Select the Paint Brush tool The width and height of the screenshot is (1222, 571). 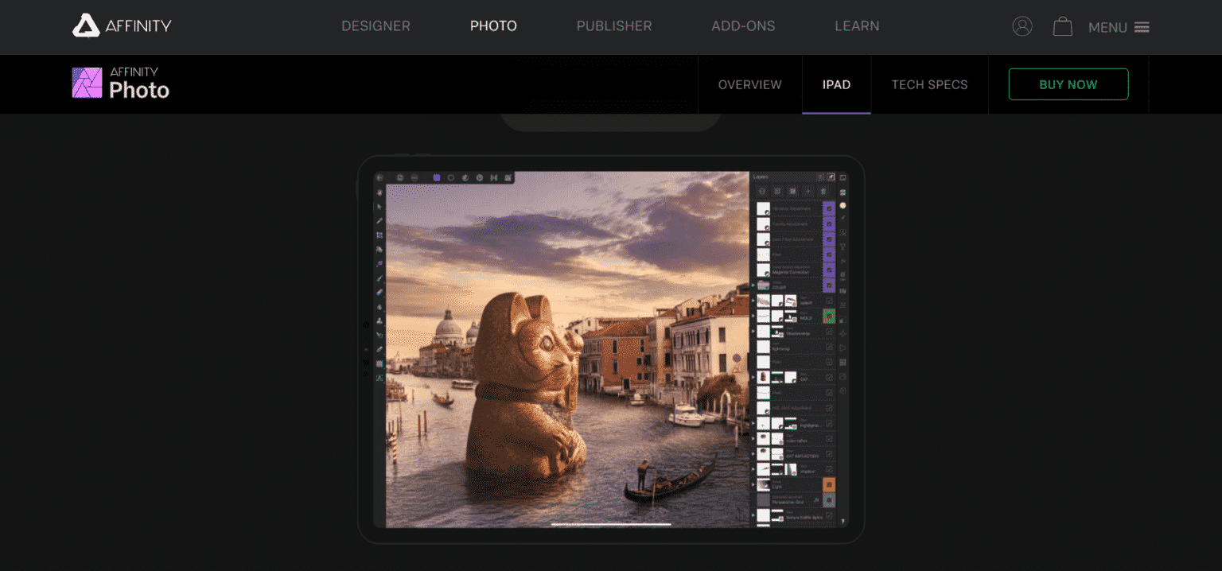(x=379, y=278)
